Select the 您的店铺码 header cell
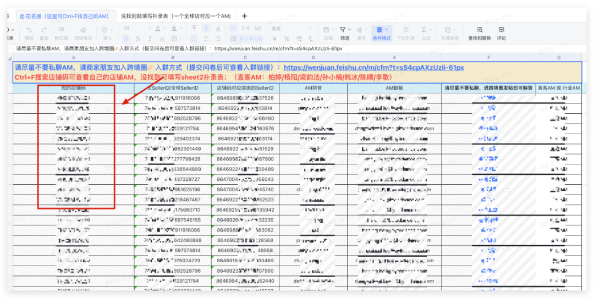Viewport: 594px width, 298px height. 74,88
